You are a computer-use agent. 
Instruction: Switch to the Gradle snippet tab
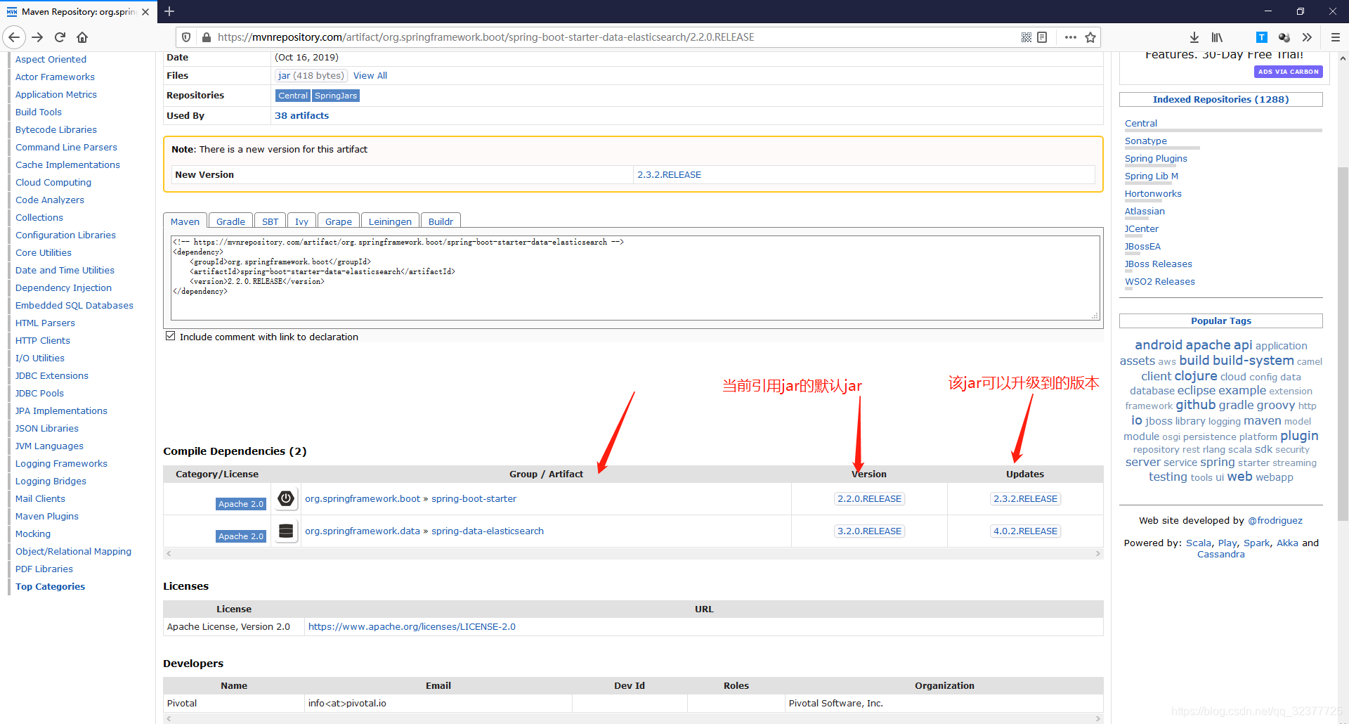230,221
